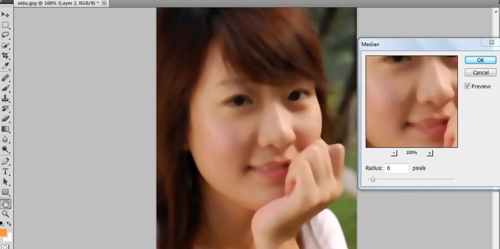500x249 pixels.
Task: Pick the Eyedropper tool
Action: point(5,66)
